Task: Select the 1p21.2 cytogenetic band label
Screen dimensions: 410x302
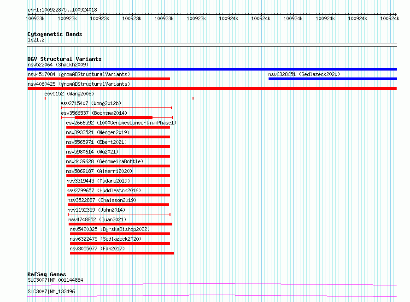Action: (36, 40)
